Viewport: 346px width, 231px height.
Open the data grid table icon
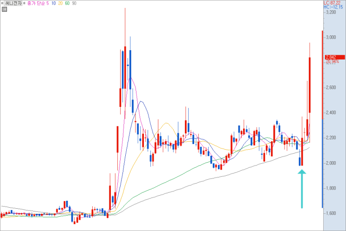(x=4, y=9)
